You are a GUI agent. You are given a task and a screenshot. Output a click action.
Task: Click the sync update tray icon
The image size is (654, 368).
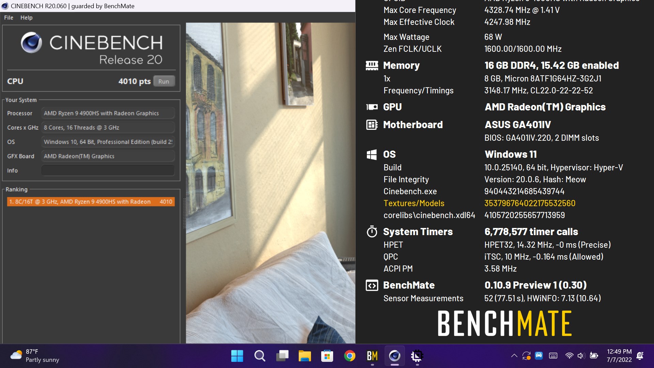(x=526, y=356)
